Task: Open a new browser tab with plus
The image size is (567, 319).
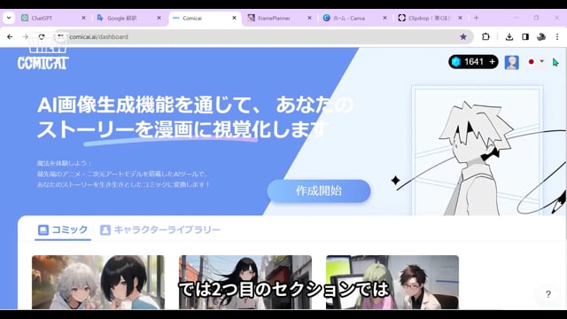Action: (x=476, y=18)
